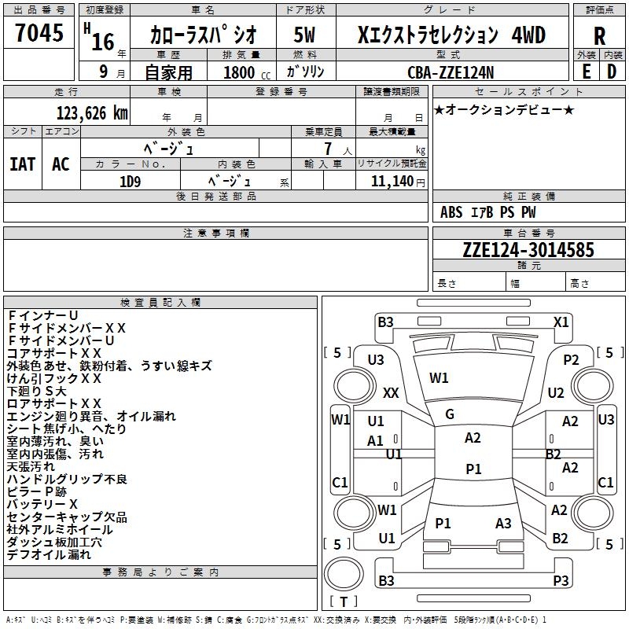Select the note センターキャップ欠品

(67, 517)
